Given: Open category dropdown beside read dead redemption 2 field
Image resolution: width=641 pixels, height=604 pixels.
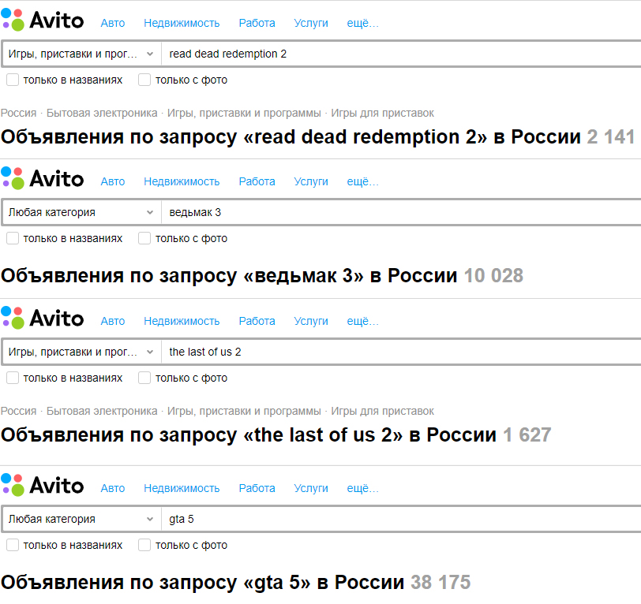Looking at the screenshot, I should click(x=81, y=54).
